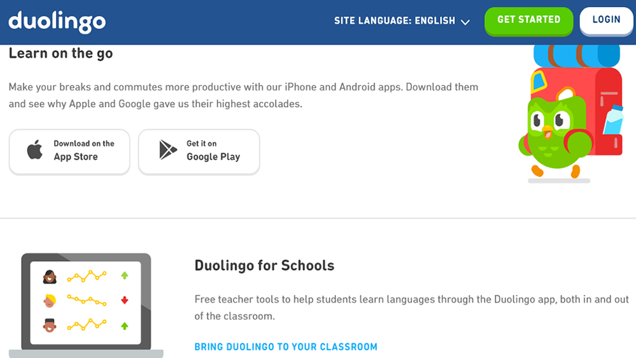Click the blonde student avatar on laptop
This screenshot has width=636, height=358.
point(50,301)
